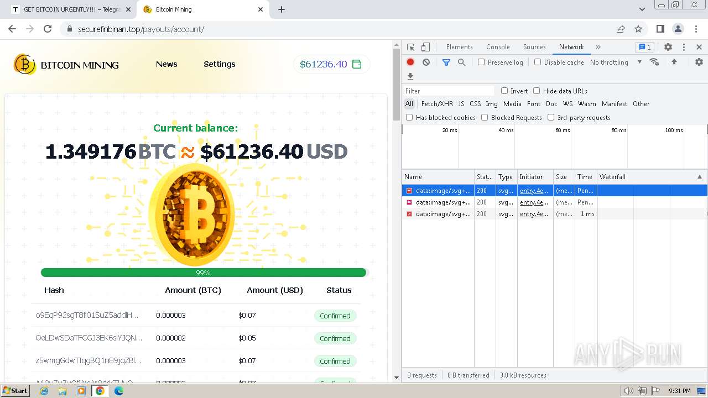Check Blocked Requests
The width and height of the screenshot is (708, 398).
(485, 117)
